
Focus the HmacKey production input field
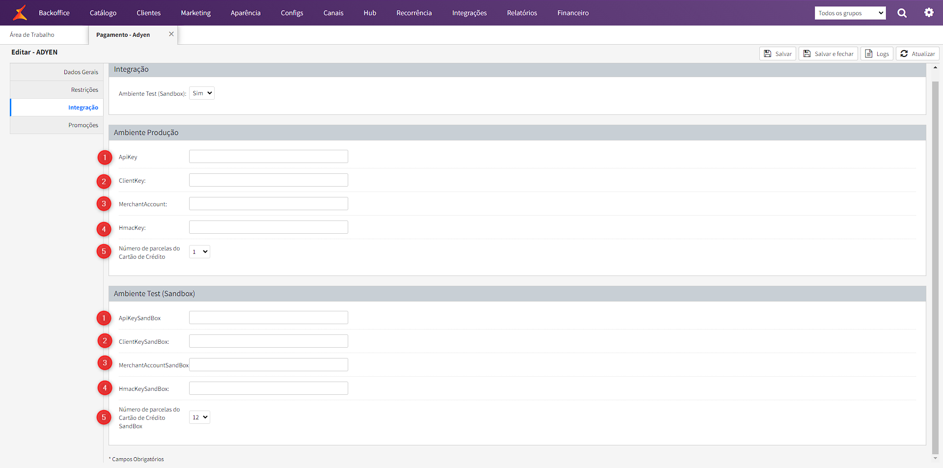[269, 227]
